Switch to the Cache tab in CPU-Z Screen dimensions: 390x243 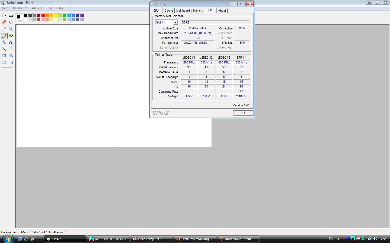(169, 11)
